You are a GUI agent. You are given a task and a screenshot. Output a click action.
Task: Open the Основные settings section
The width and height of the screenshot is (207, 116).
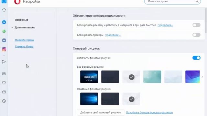pos(22,20)
